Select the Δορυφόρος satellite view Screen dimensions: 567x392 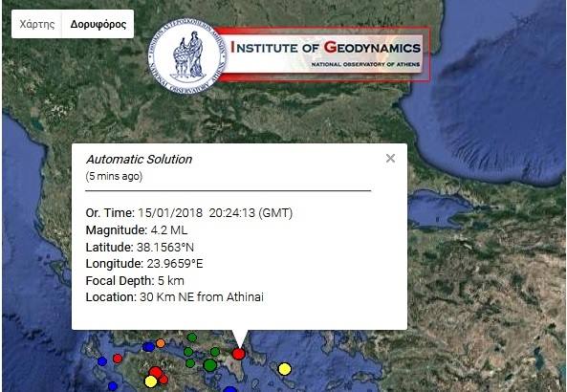[x=98, y=24]
